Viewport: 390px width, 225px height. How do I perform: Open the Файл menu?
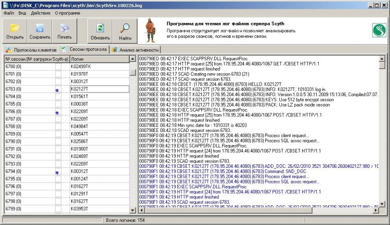pos(9,12)
